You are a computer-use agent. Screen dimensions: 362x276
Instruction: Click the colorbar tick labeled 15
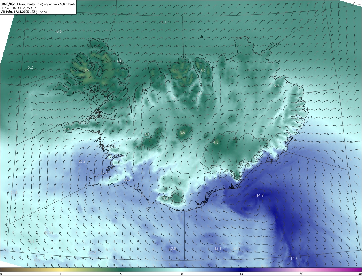241,274
